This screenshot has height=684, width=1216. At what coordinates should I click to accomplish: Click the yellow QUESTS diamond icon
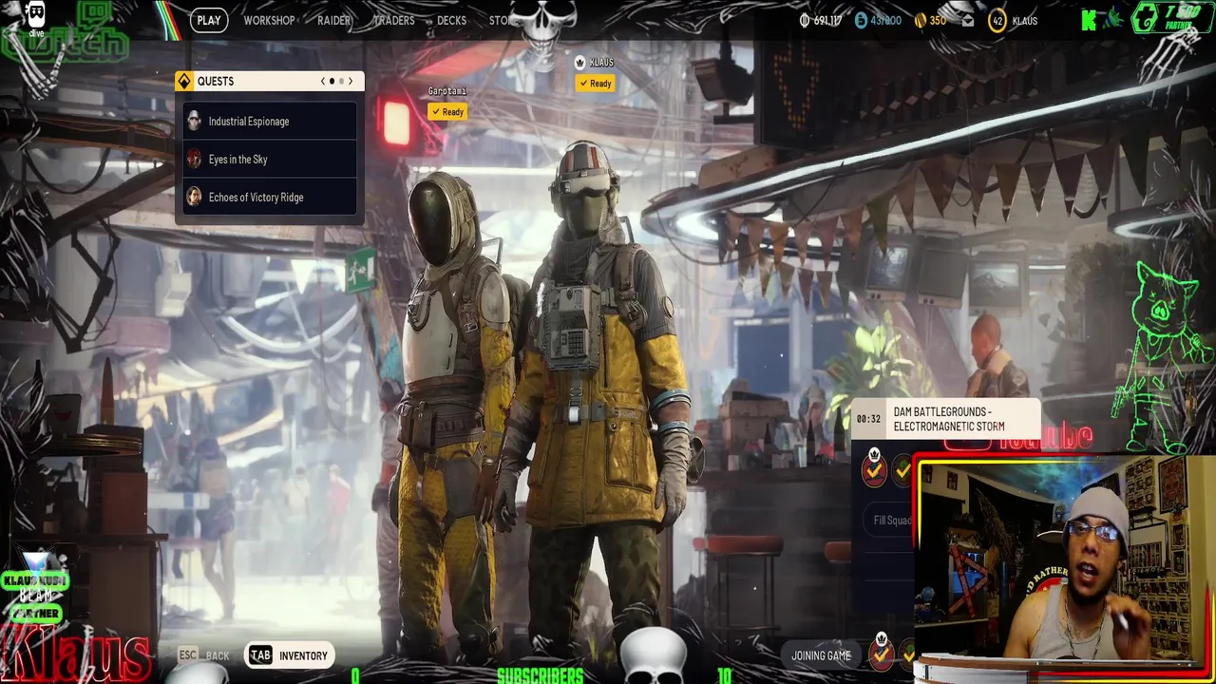[x=184, y=82]
